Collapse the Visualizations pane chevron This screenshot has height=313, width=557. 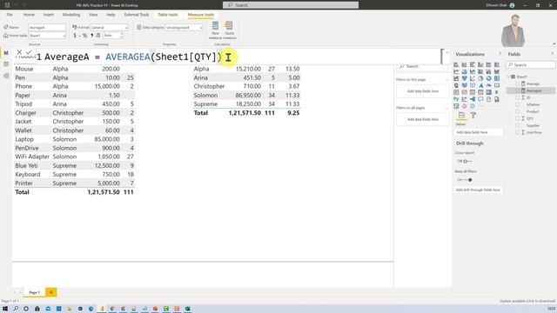click(500, 54)
